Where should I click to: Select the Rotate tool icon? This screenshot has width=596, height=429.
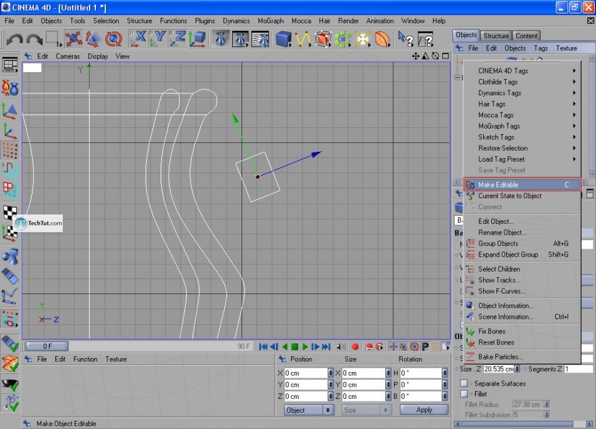point(114,39)
